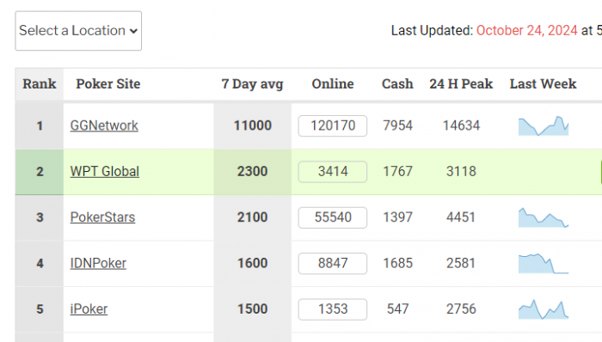The image size is (602, 342).
Task: Click the 24 H Peak column header
Action: click(461, 83)
